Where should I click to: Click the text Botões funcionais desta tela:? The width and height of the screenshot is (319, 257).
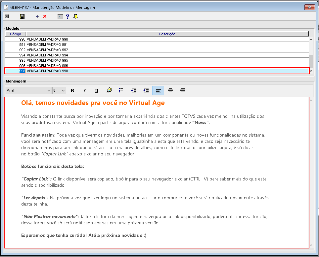point(53,166)
